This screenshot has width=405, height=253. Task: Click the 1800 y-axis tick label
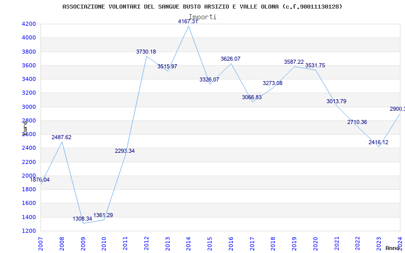point(29,189)
